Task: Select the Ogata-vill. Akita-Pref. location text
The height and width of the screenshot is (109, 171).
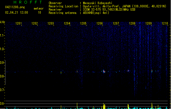Action: click(x=125, y=6)
